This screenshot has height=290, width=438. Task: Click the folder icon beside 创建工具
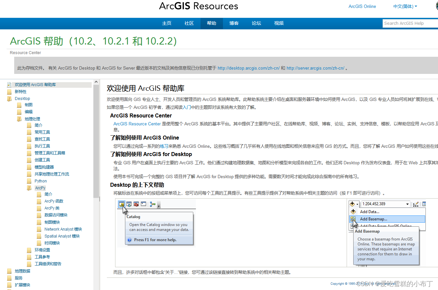pyautogui.click(x=29, y=160)
